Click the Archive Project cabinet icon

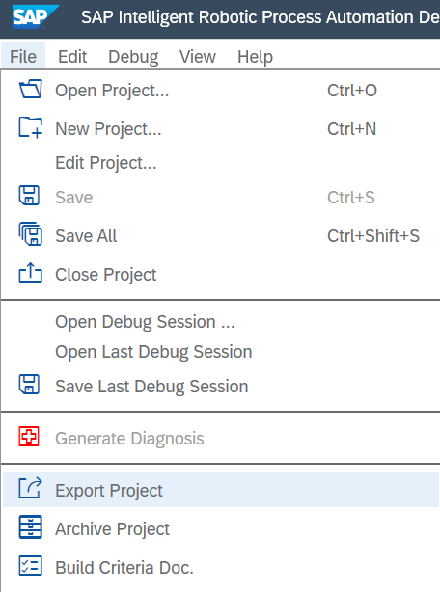click(30, 526)
